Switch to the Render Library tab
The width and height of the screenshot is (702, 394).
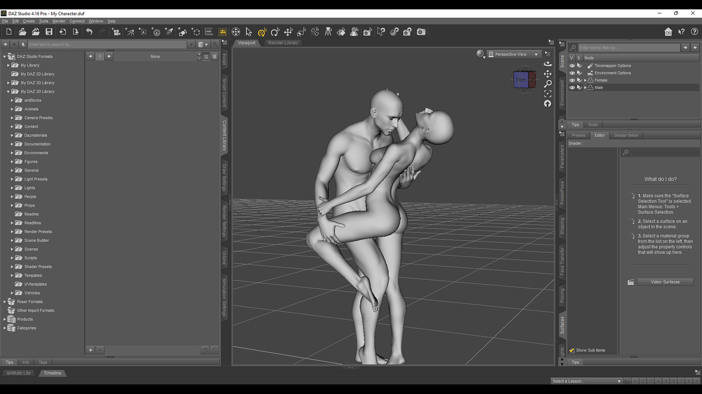click(283, 43)
